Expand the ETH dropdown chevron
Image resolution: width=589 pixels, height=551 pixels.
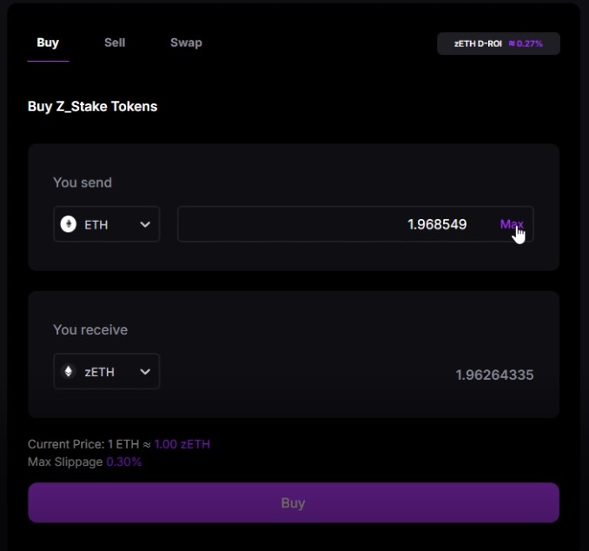145,224
